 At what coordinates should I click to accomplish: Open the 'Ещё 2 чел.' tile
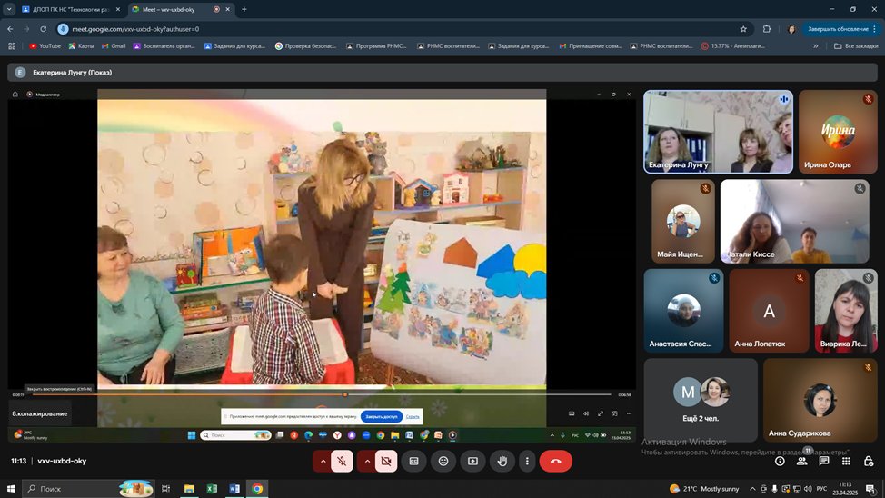(701, 401)
